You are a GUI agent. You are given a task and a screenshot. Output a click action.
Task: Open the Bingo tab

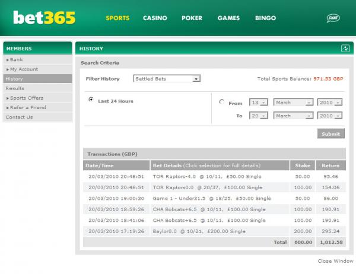click(265, 18)
